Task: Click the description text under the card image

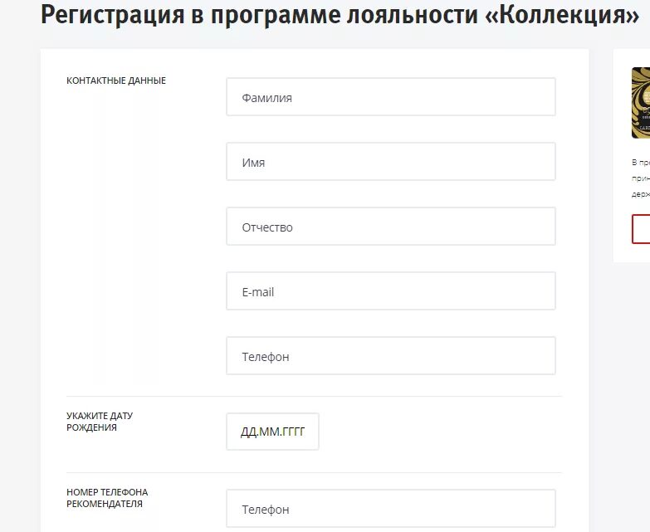Action: [x=641, y=178]
